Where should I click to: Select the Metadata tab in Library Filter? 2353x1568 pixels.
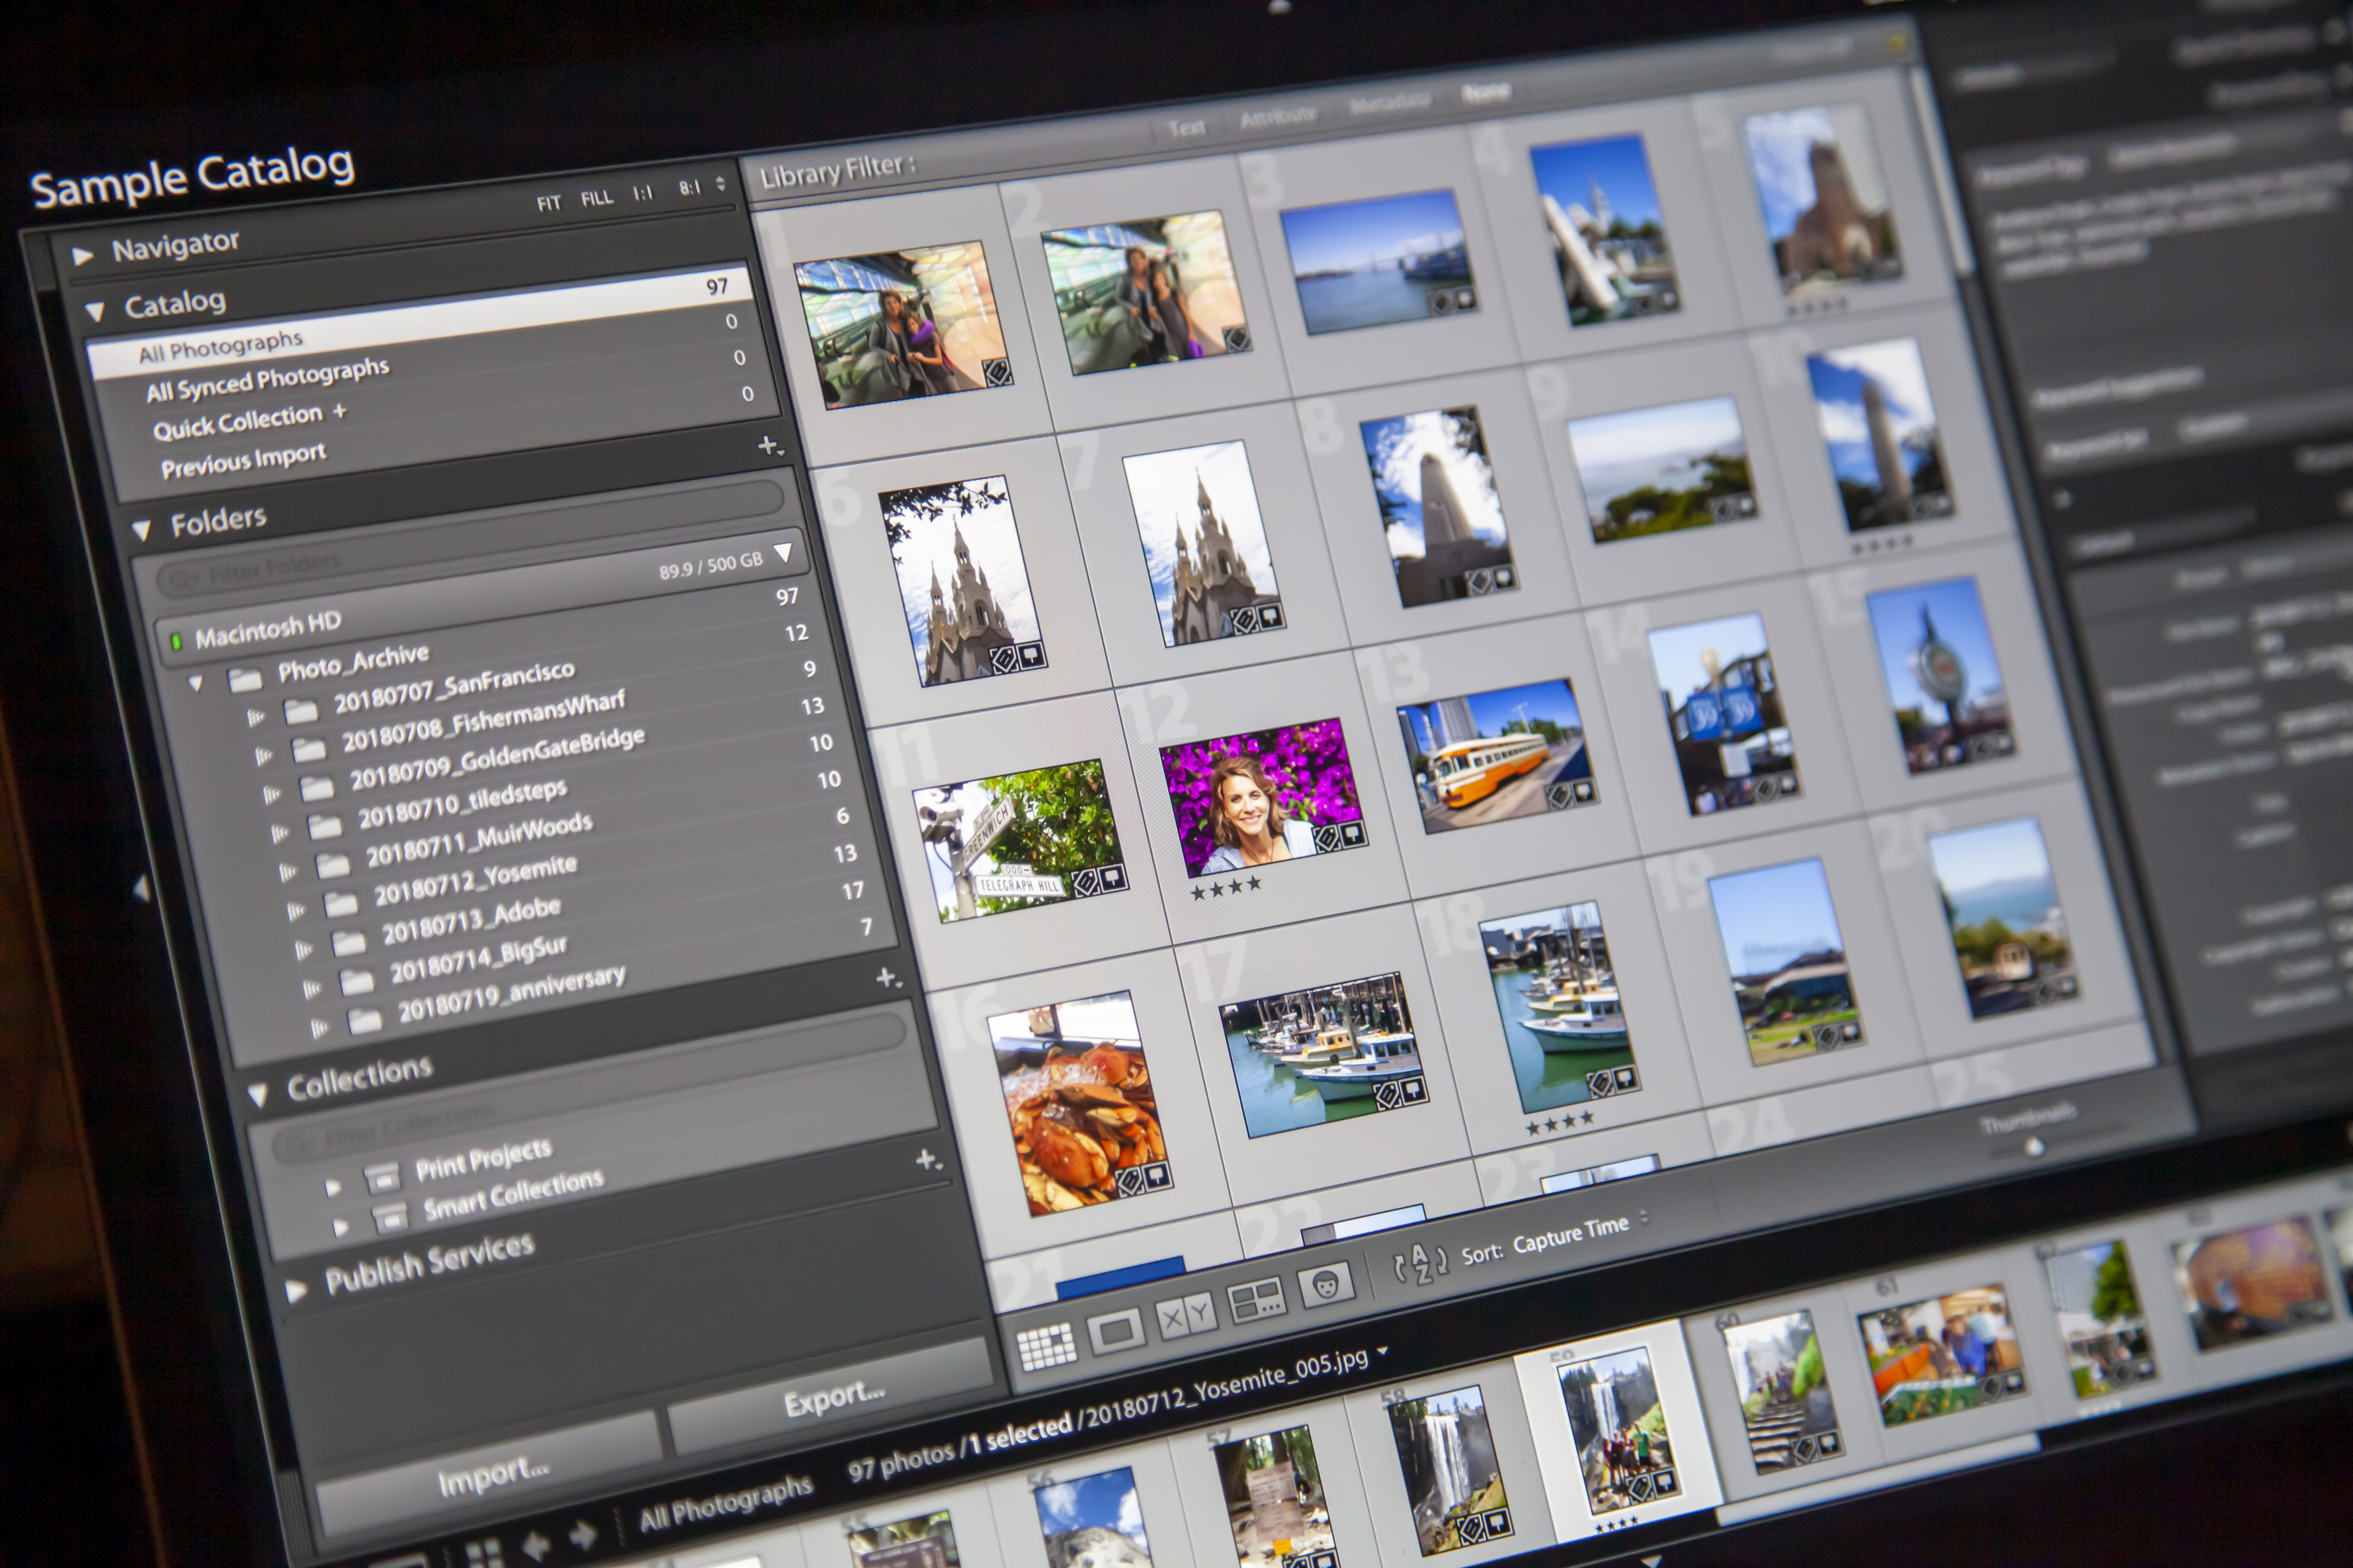[x=1390, y=103]
